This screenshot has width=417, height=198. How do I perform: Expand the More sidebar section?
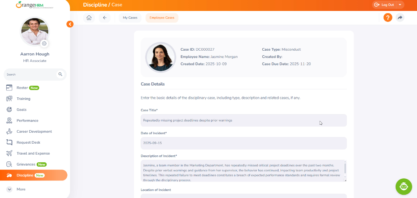point(21,189)
